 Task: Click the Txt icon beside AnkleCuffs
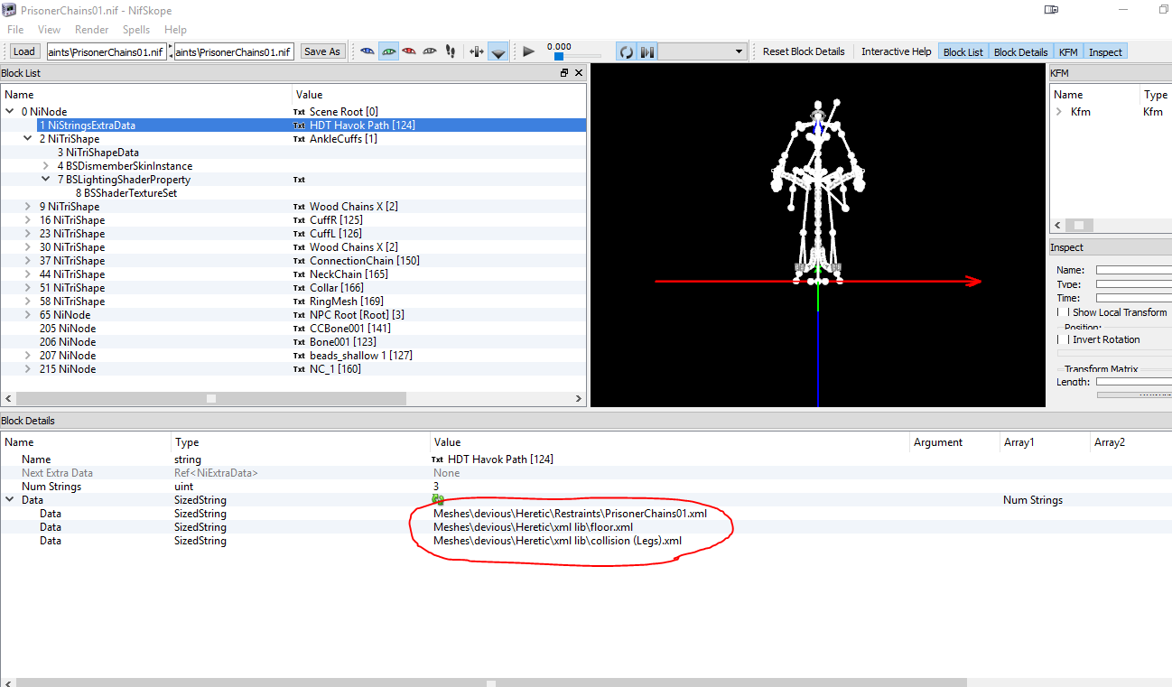[x=299, y=139]
